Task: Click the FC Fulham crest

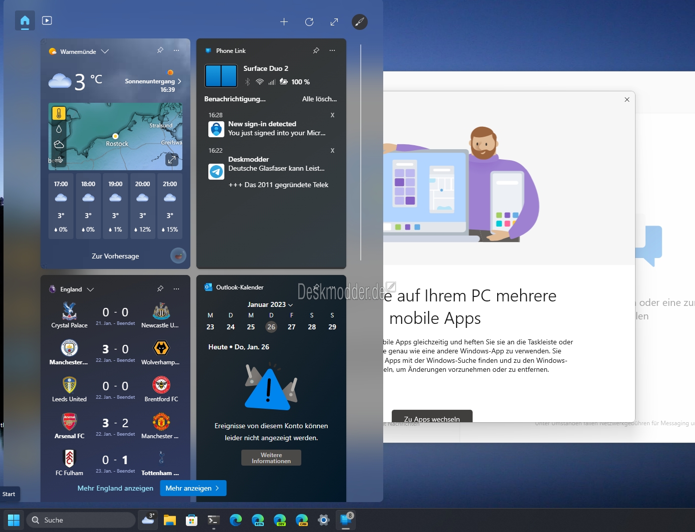Action: click(69, 459)
